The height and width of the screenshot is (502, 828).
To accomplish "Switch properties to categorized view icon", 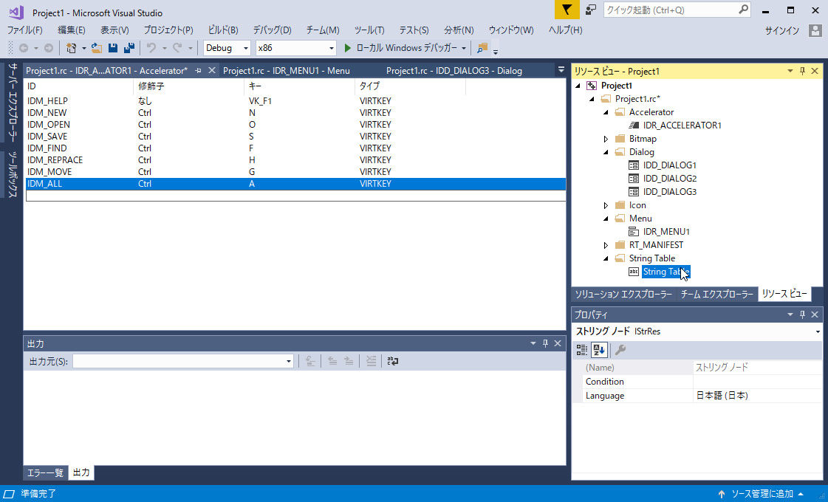I will point(582,350).
